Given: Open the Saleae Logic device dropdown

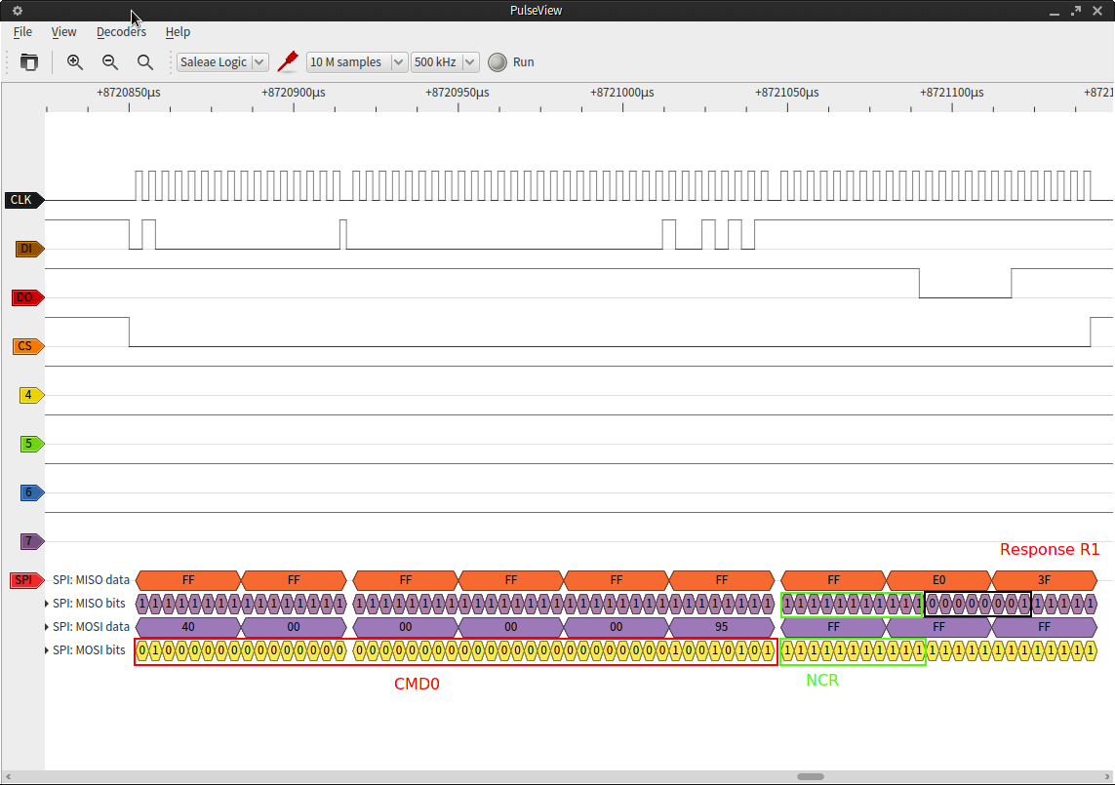Looking at the screenshot, I should (222, 62).
